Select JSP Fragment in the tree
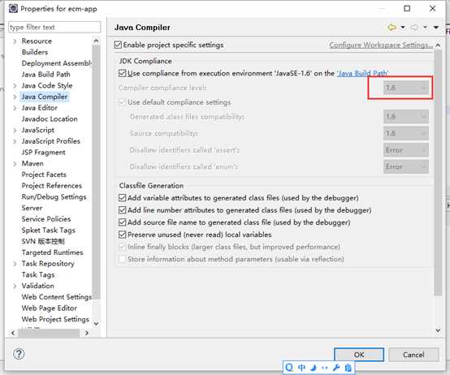Image resolution: width=450 pixels, height=375 pixels. 43,153
